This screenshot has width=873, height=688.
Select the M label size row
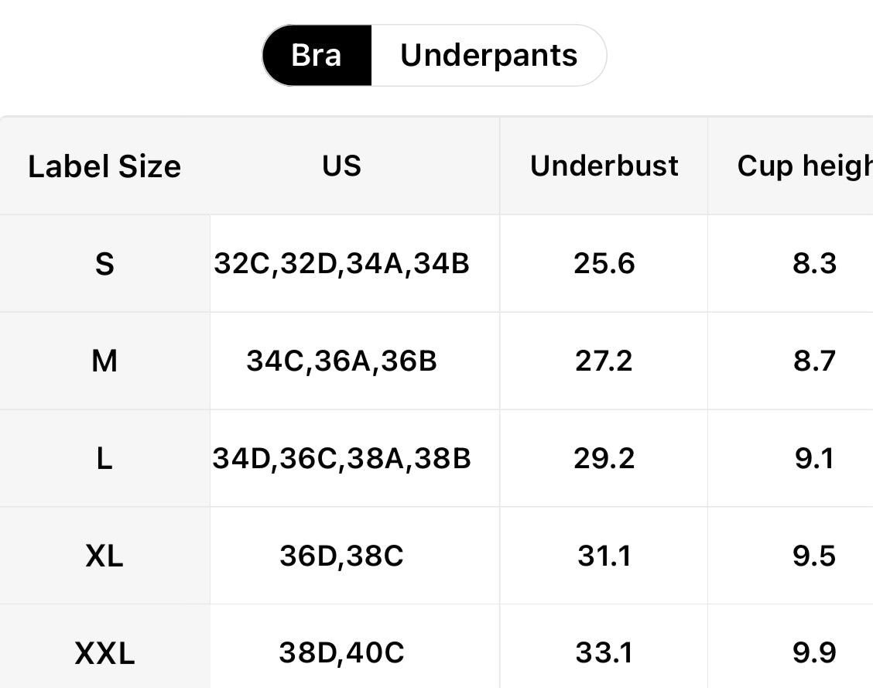(x=104, y=361)
